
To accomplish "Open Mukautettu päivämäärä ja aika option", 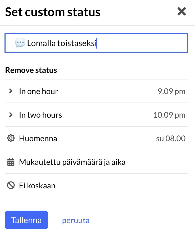I will [72, 162].
